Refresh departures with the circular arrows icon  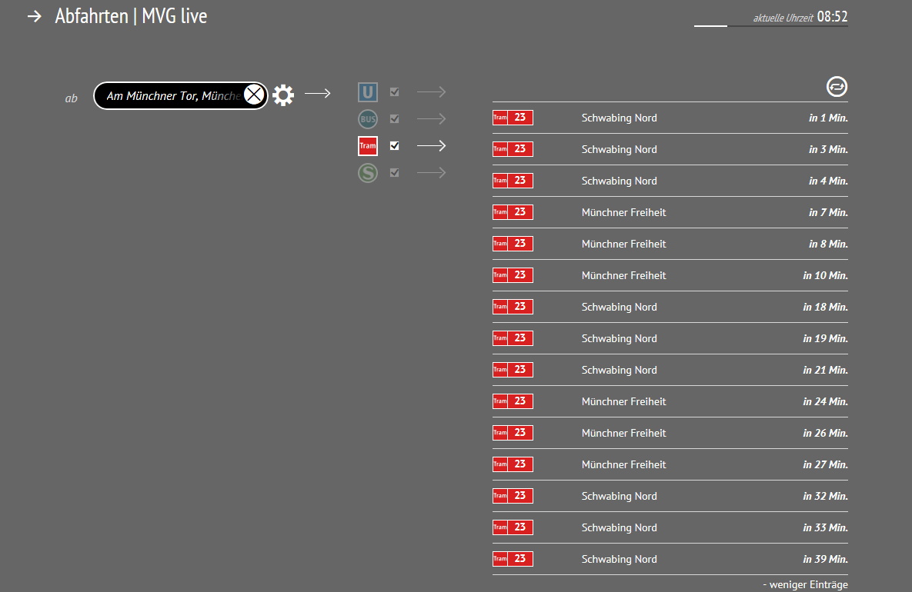(x=837, y=87)
